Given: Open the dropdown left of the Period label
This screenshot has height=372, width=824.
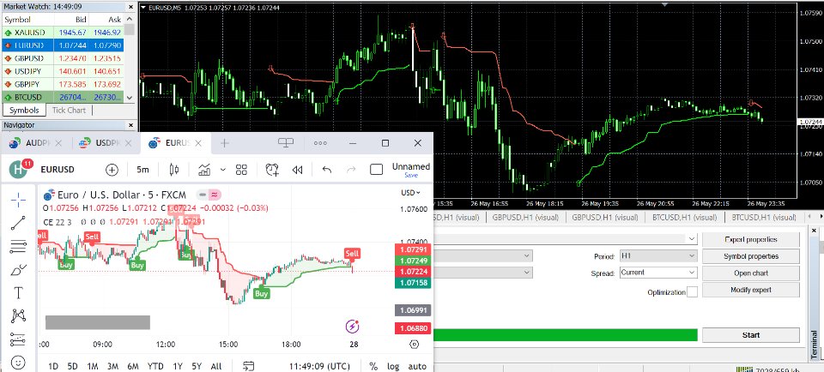Looking at the screenshot, I should (483, 255).
